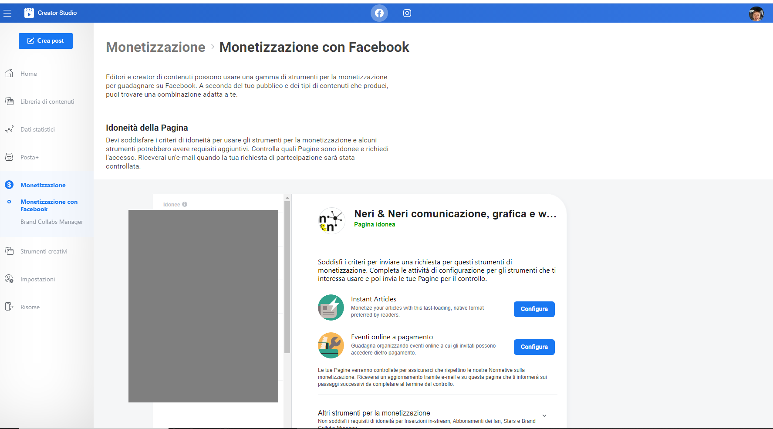Click the 'Instant Articles' label
This screenshot has height=429, width=773.
click(374, 299)
